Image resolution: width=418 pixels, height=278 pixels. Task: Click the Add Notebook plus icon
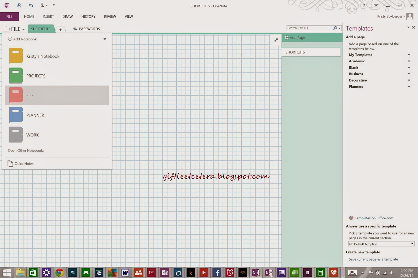click(x=10, y=39)
